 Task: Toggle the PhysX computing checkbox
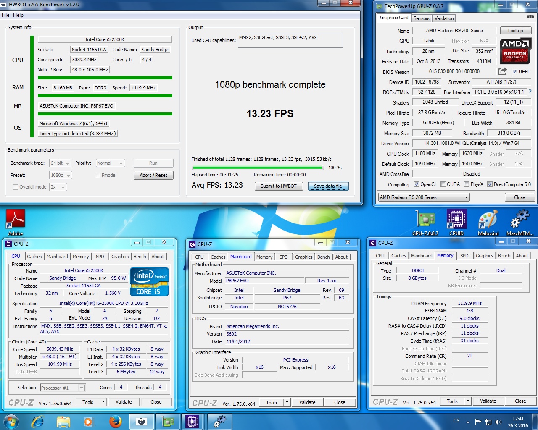[467, 184]
